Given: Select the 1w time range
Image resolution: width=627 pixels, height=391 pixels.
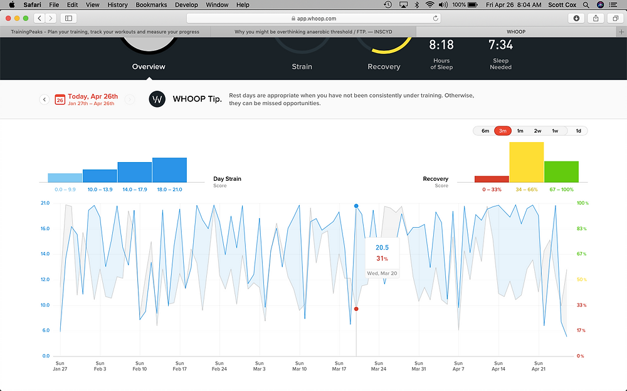Looking at the screenshot, I should coord(555,131).
